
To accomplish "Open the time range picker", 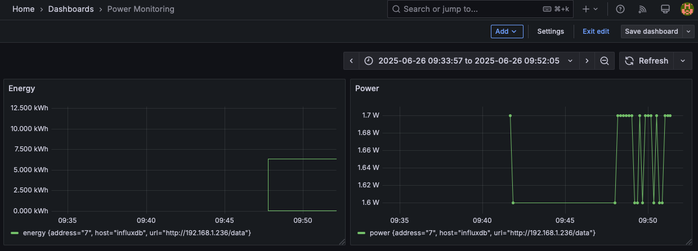I will tap(468, 61).
